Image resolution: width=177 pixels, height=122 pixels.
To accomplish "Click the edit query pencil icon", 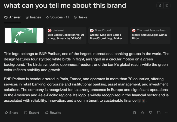I will [160, 5].
